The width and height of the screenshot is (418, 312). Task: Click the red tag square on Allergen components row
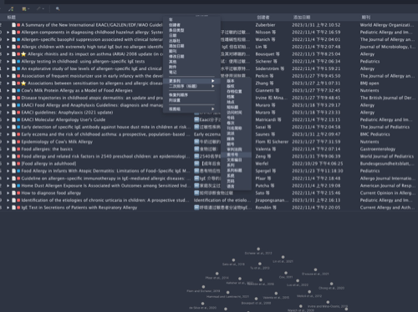[x=18, y=33]
